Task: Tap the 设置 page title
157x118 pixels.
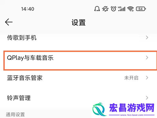Action: [78, 23]
